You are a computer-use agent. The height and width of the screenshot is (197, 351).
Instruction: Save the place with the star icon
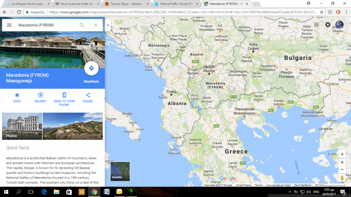click(17, 98)
